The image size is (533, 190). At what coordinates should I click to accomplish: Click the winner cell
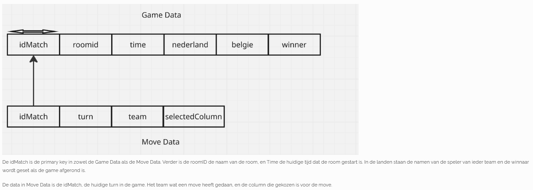[294, 44]
